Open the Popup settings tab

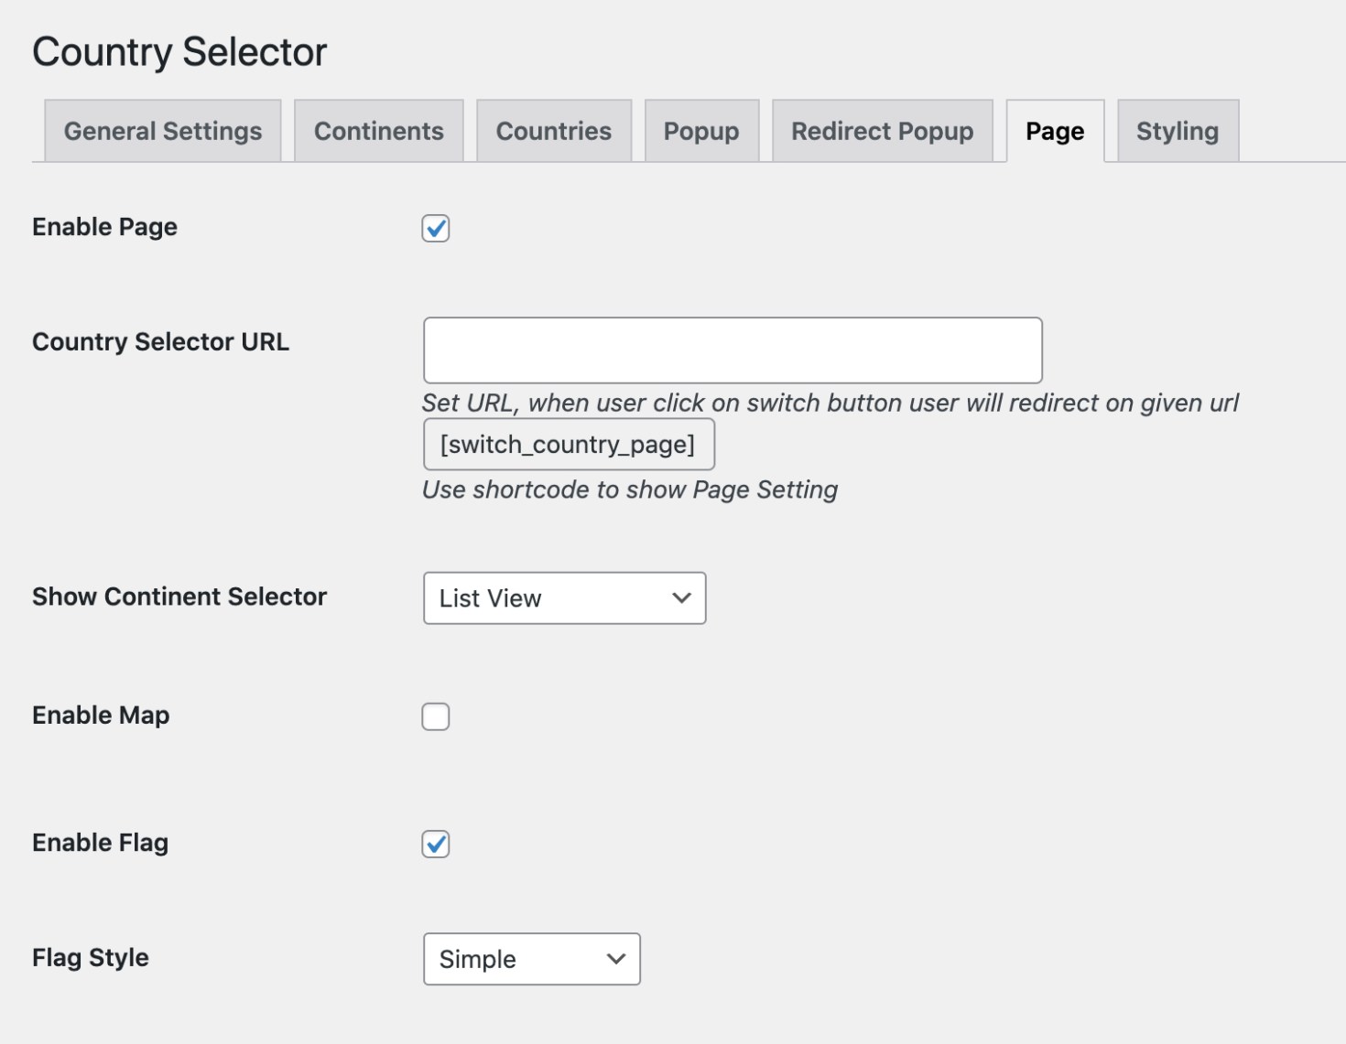tap(701, 131)
